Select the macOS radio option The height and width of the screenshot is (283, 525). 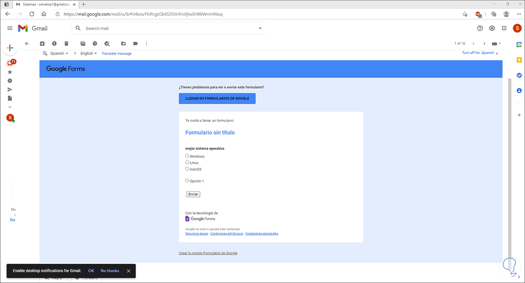coord(187,169)
